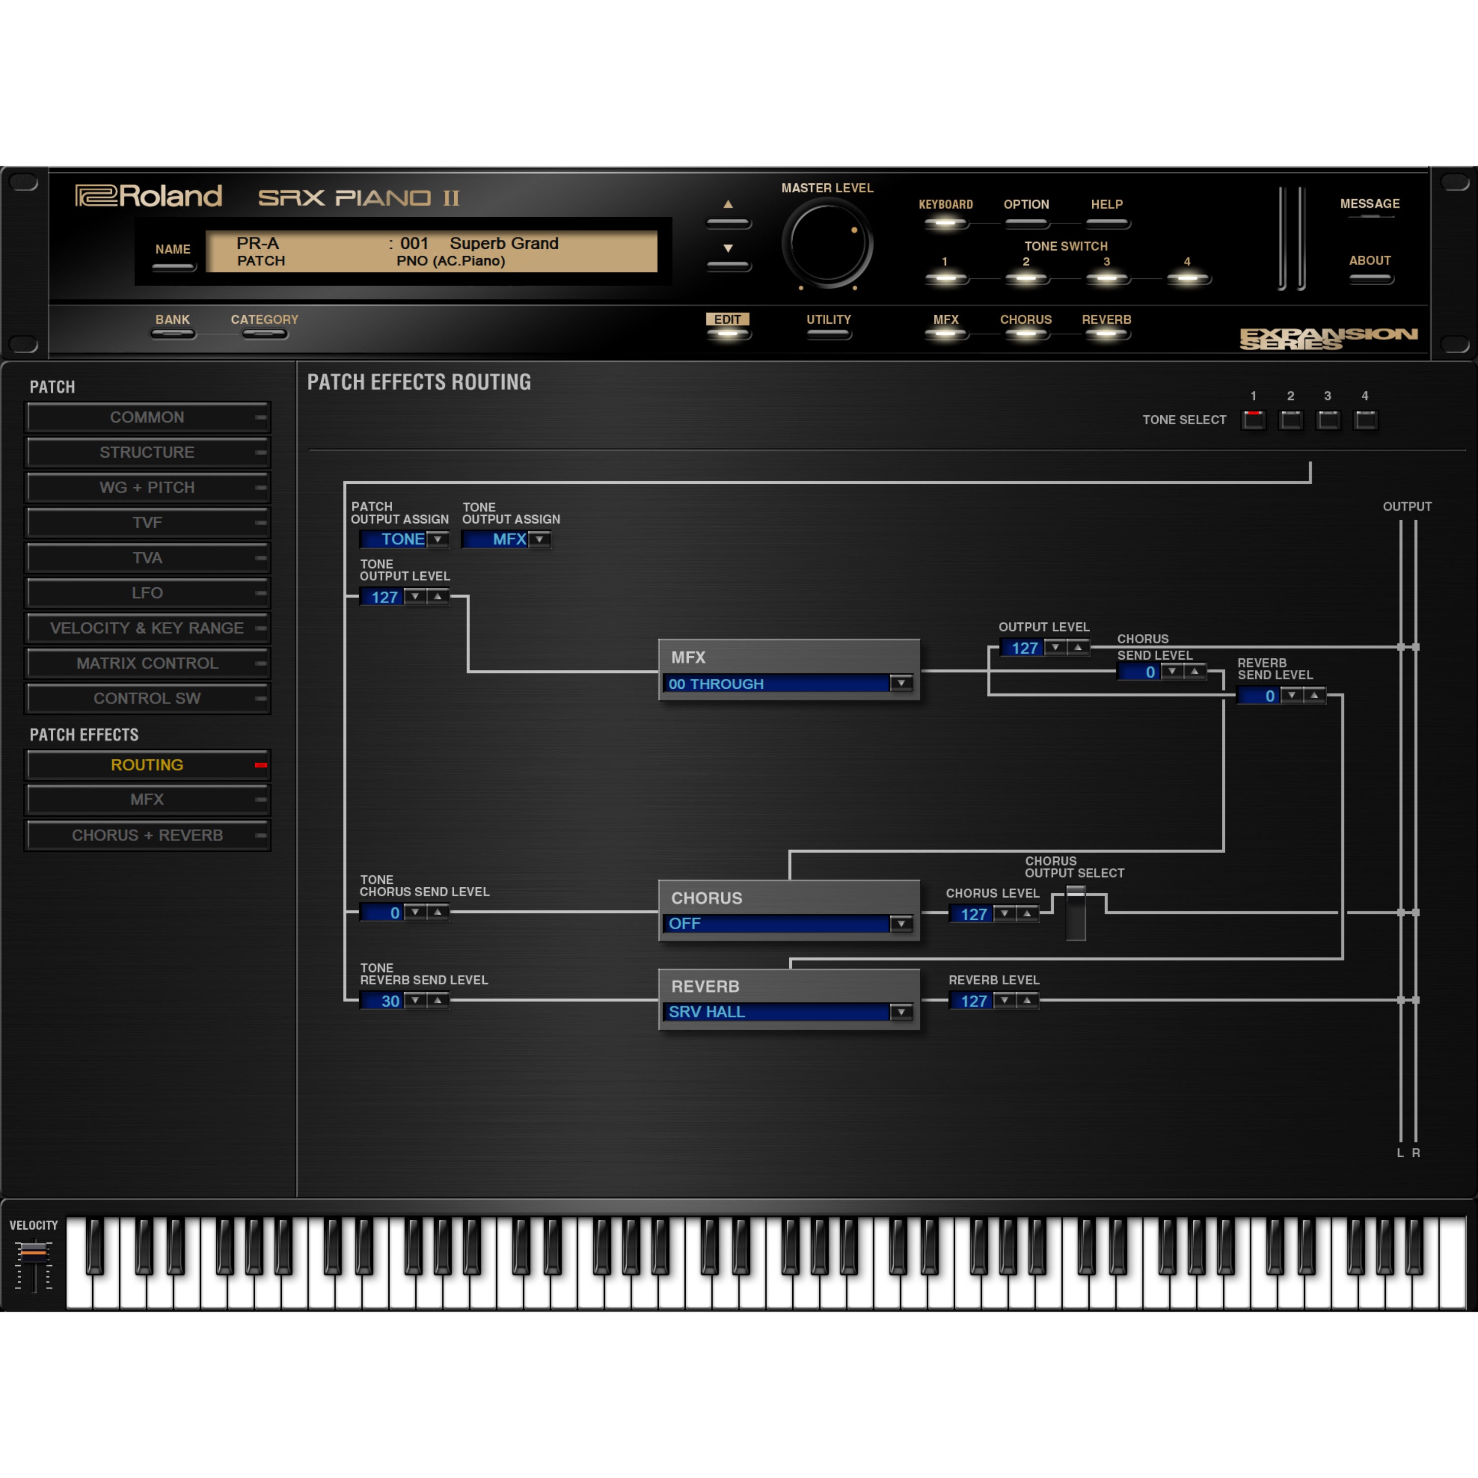Open the TVA page
The image size is (1478, 1478).
(148, 558)
